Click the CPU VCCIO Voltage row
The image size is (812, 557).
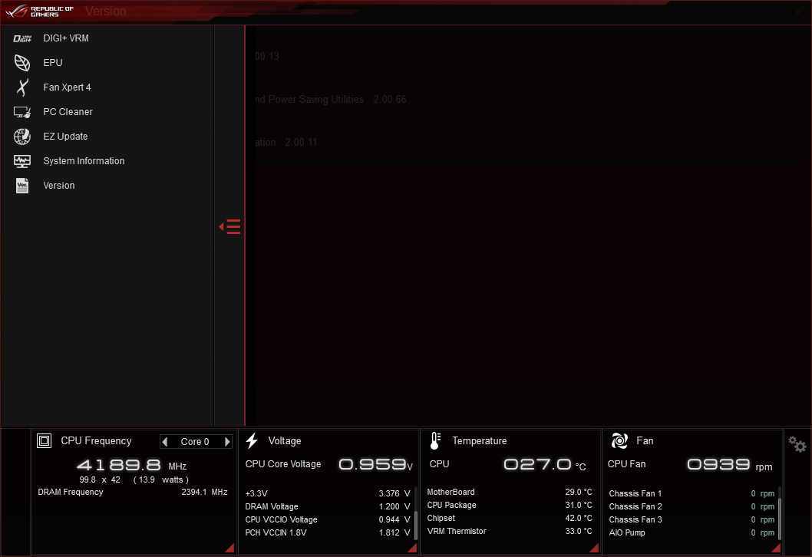tap(328, 519)
